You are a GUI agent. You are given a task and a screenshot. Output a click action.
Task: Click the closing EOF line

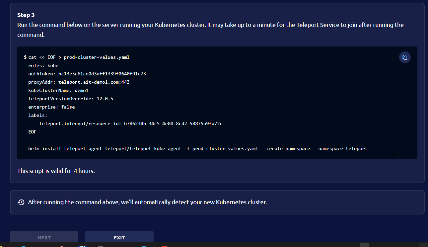click(x=32, y=132)
